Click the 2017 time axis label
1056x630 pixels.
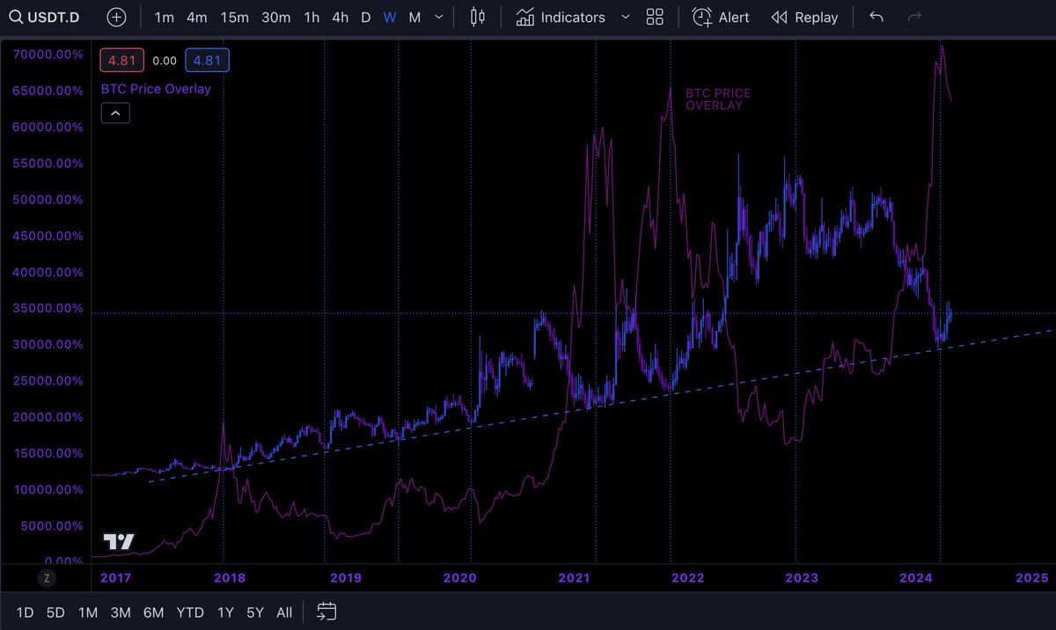coord(116,578)
